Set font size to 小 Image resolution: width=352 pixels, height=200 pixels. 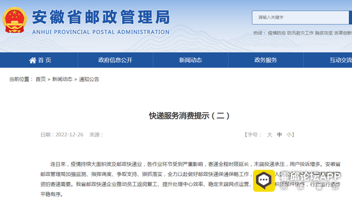pos(289,135)
